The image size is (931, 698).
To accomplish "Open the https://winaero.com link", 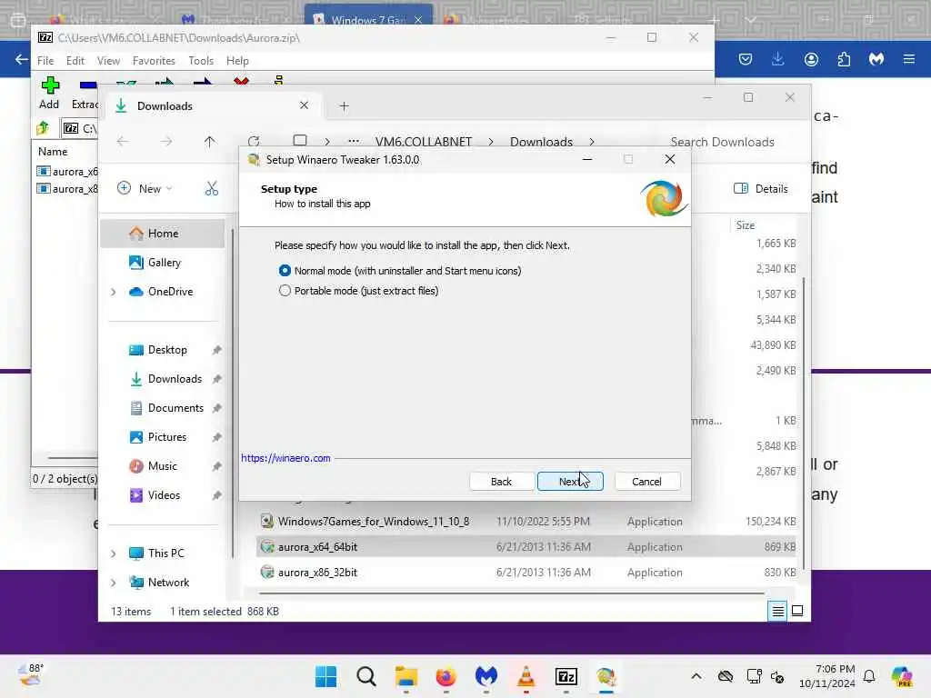I will (285, 458).
